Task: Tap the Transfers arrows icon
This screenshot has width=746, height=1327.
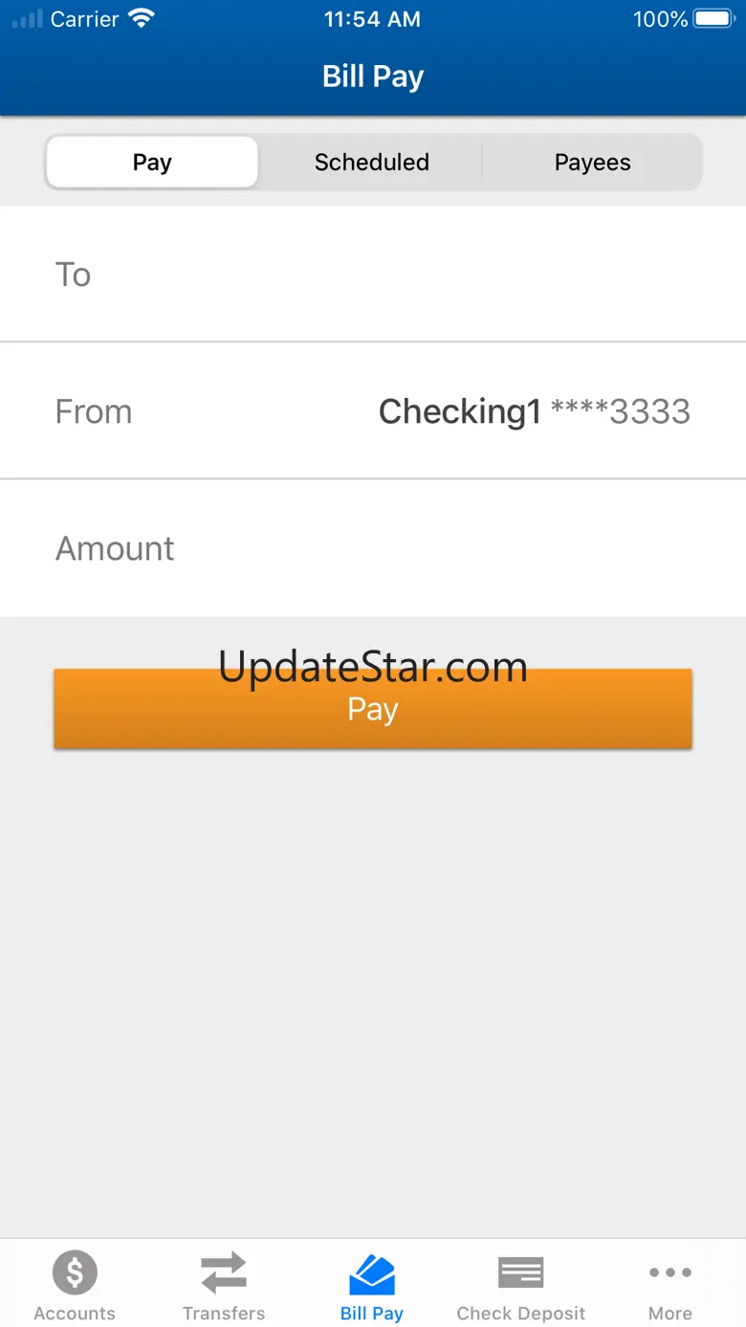Action: coord(224,1272)
